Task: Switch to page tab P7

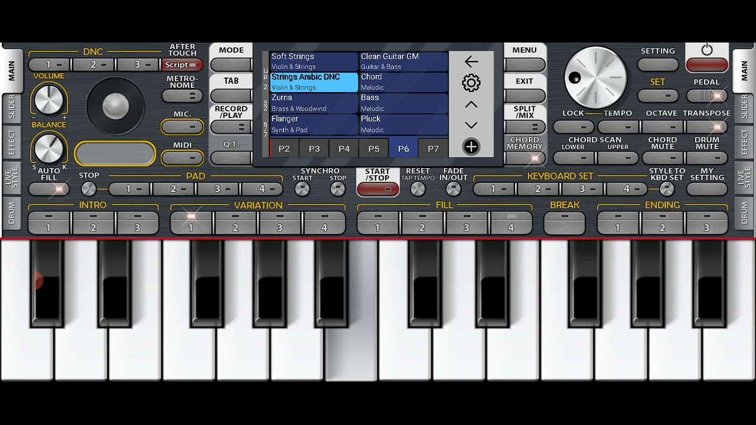Action: (x=434, y=148)
